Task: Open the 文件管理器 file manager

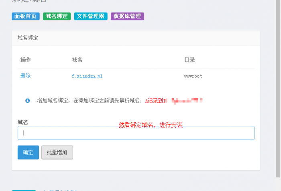Action: pyautogui.click(x=90, y=16)
